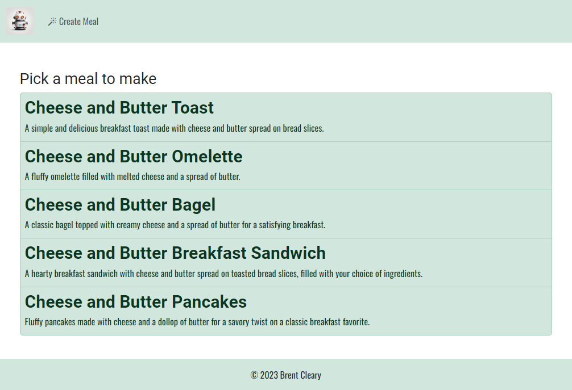Choose the Cheese and Butter Pancakes title
The height and width of the screenshot is (390, 572).
[x=136, y=301]
